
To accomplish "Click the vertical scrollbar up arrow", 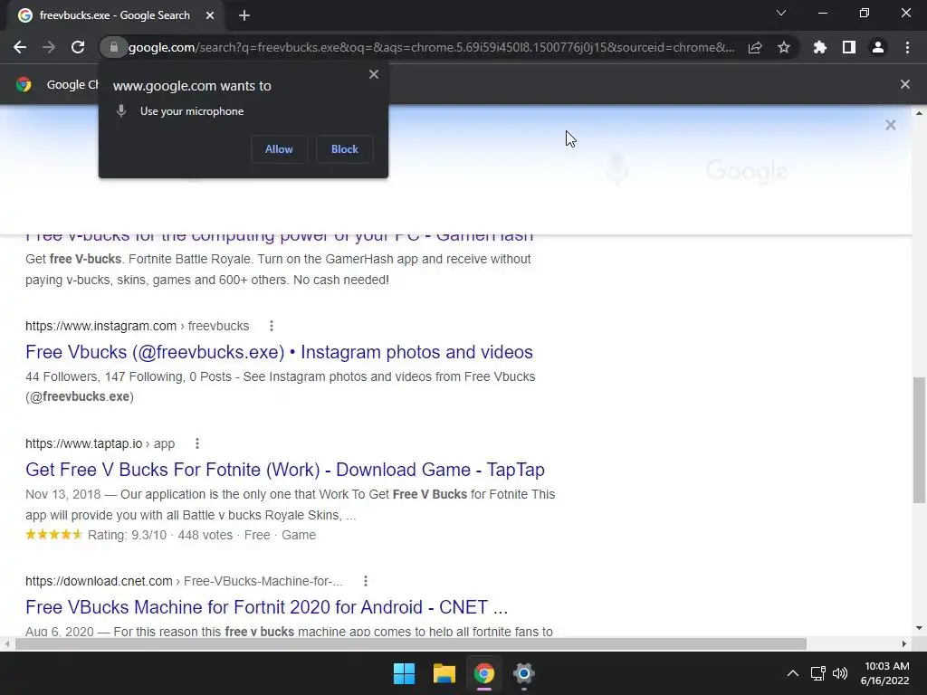I will click(919, 113).
